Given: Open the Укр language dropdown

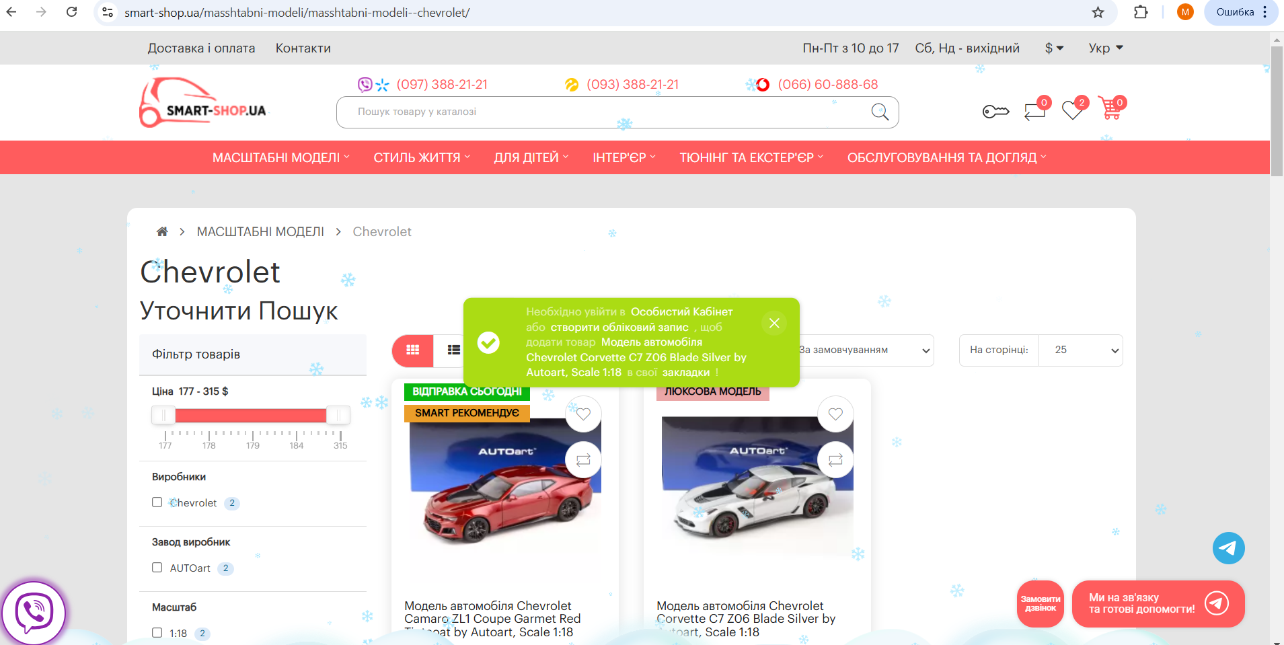Looking at the screenshot, I should tap(1106, 48).
